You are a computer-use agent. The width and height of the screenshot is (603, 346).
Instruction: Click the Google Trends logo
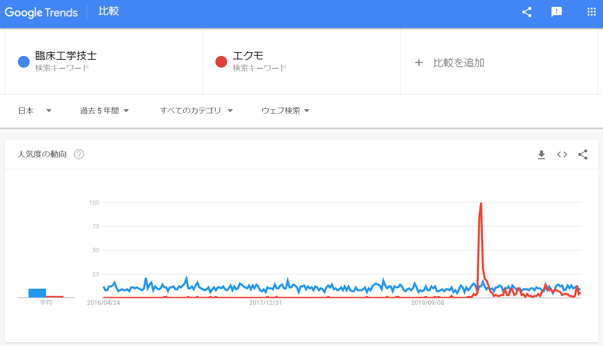pyautogui.click(x=41, y=12)
